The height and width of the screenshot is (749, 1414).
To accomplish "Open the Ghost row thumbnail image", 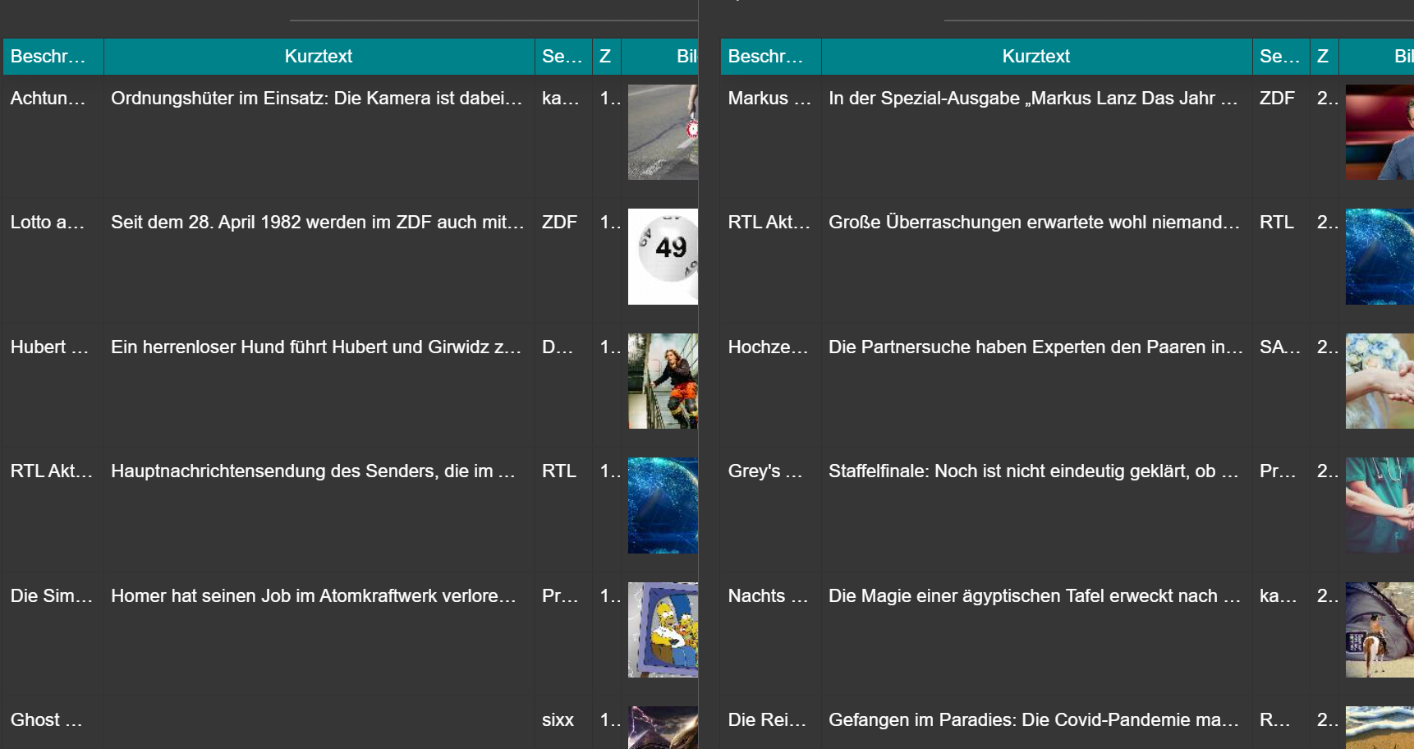I will point(663,728).
